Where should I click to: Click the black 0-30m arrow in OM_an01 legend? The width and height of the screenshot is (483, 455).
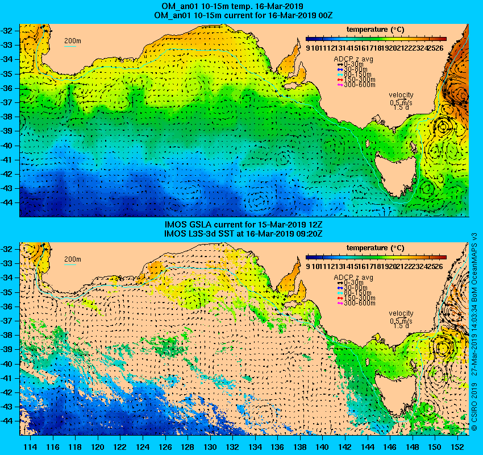(x=340, y=64)
